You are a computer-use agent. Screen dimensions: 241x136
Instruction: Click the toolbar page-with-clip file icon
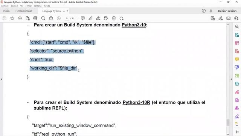pyautogui.click(x=27, y=19)
